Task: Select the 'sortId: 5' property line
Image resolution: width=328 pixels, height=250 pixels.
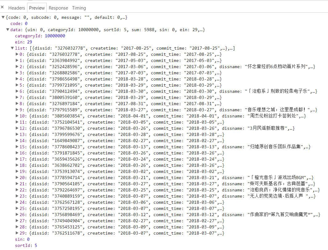Action: pos(26,245)
